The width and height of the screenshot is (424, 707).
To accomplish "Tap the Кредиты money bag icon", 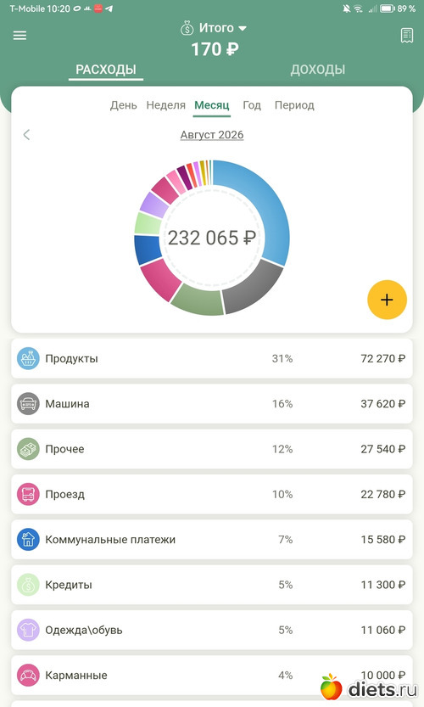I will [x=28, y=585].
